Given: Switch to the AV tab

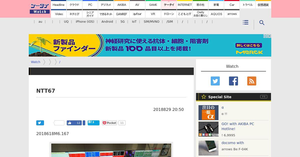Looking at the screenshot, I should pos(137,5).
